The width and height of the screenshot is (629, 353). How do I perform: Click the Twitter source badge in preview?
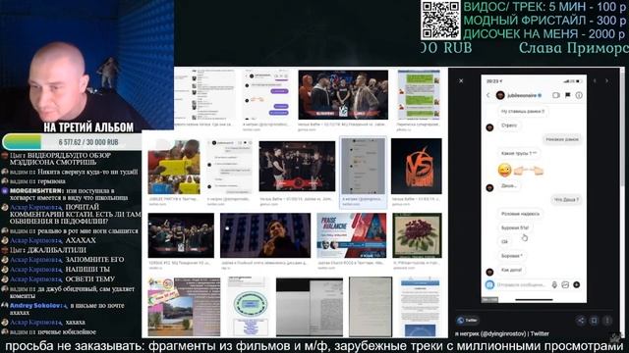(468, 321)
